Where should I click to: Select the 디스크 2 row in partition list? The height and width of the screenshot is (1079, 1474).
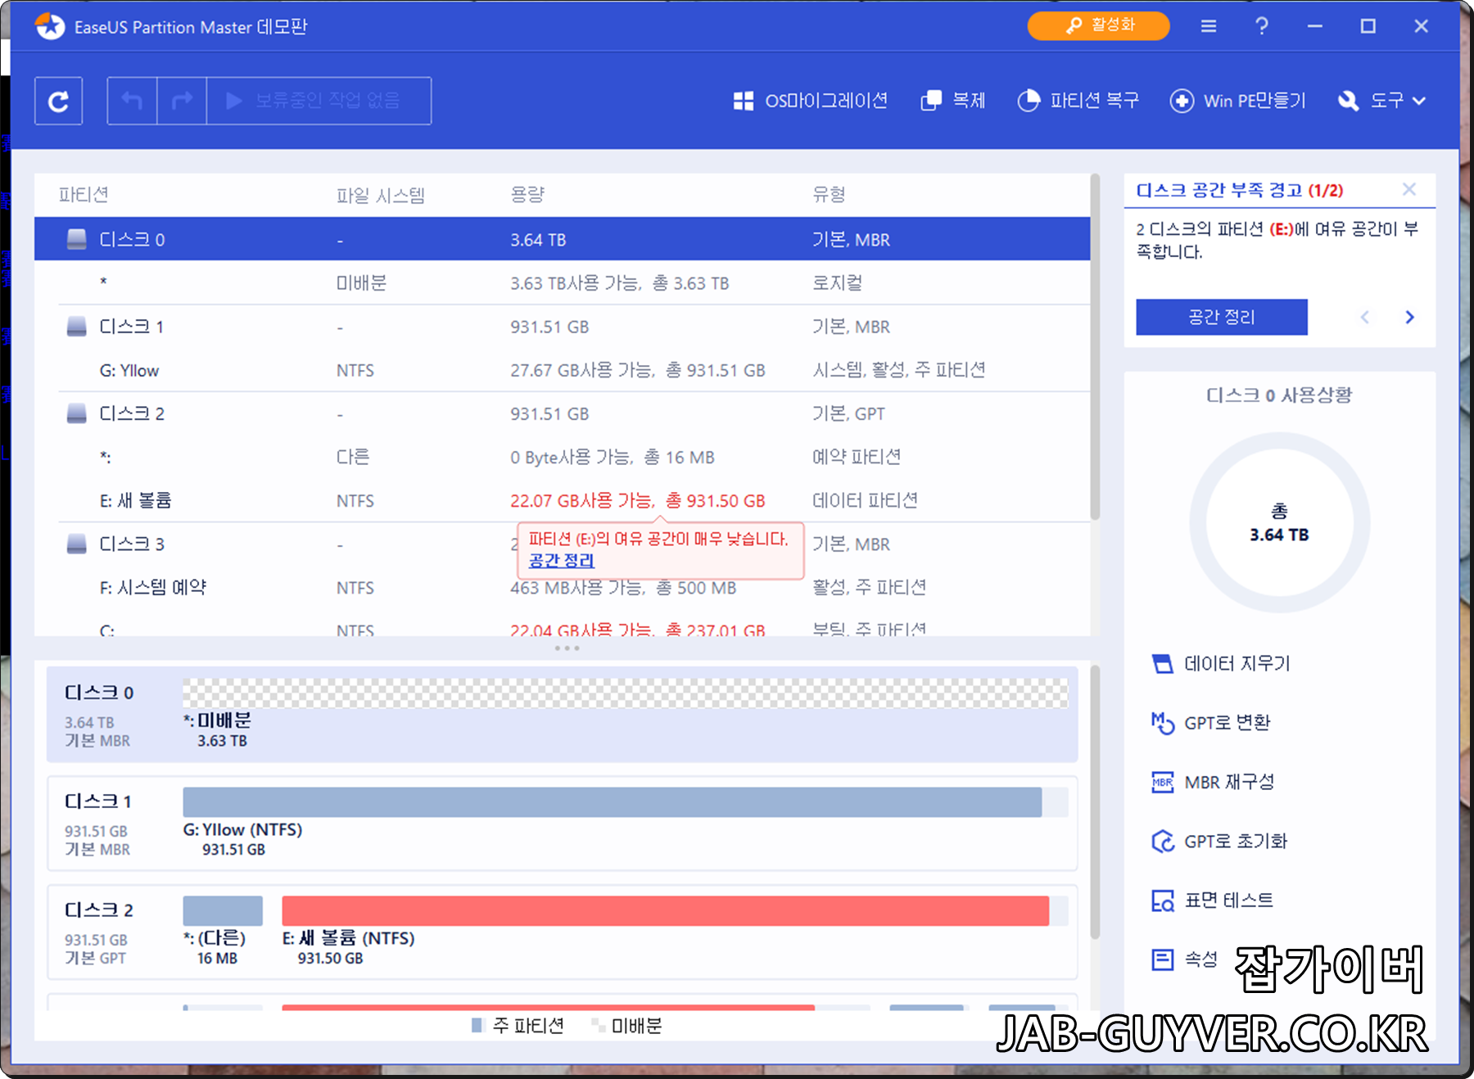562,413
